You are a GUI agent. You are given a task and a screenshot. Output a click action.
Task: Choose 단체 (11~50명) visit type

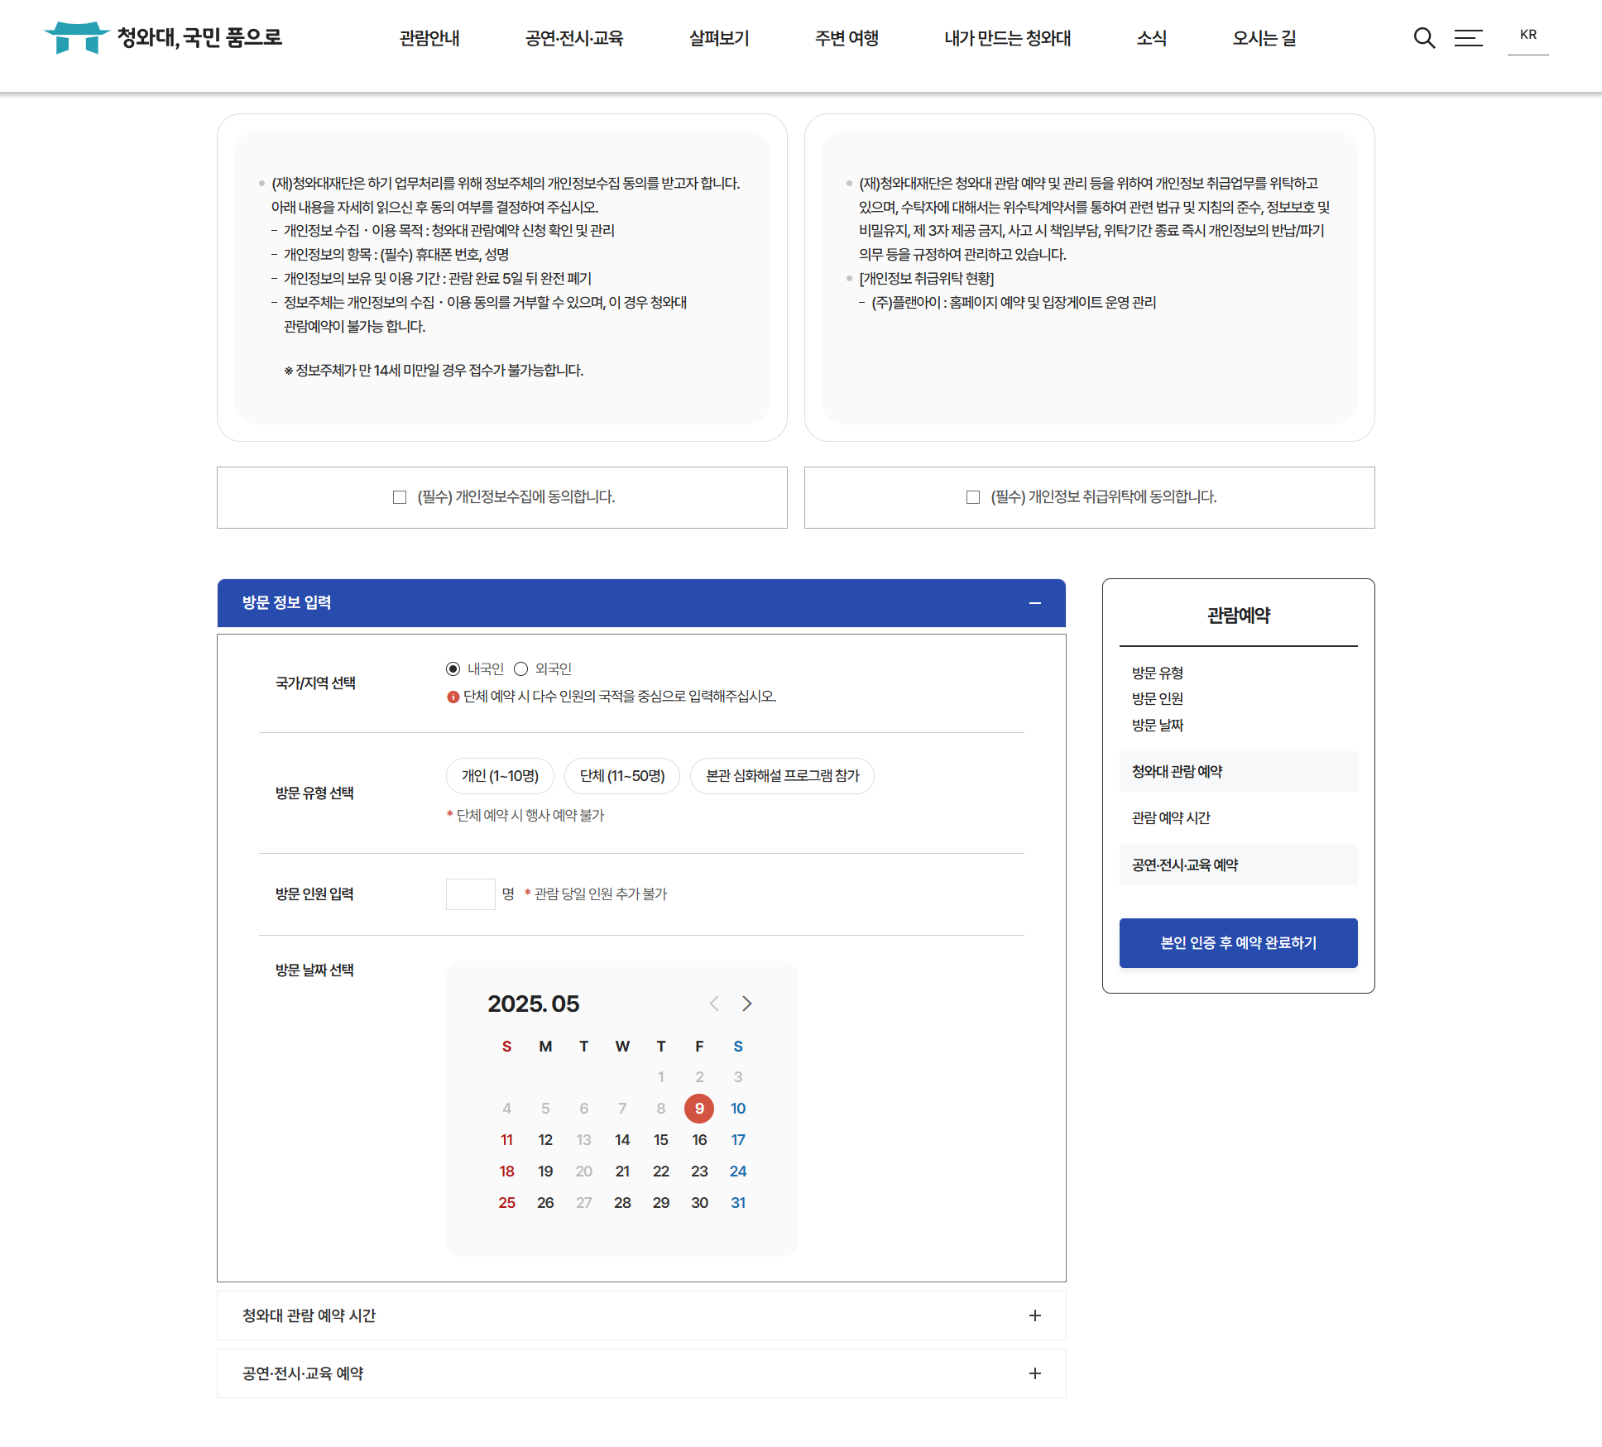pyautogui.click(x=621, y=776)
